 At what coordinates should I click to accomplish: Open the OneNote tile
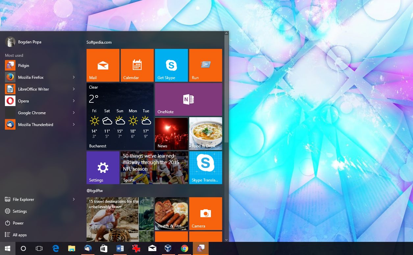(188, 99)
